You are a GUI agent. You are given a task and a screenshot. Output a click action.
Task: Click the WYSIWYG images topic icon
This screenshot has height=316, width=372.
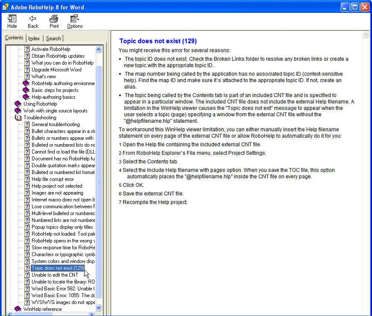(27, 302)
